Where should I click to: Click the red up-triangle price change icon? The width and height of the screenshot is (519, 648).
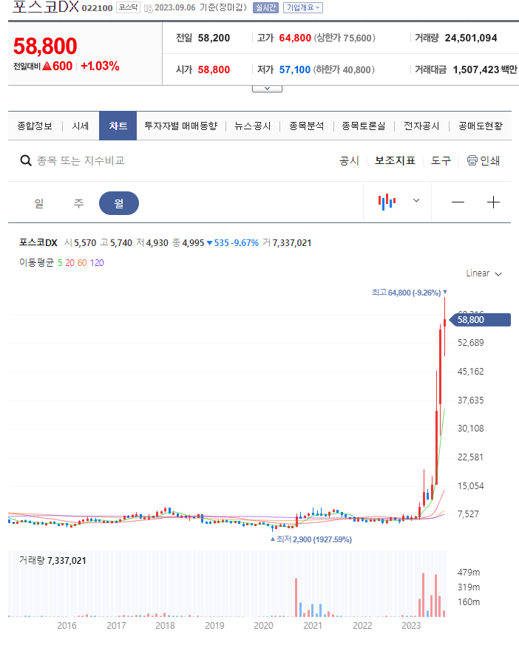[x=47, y=66]
